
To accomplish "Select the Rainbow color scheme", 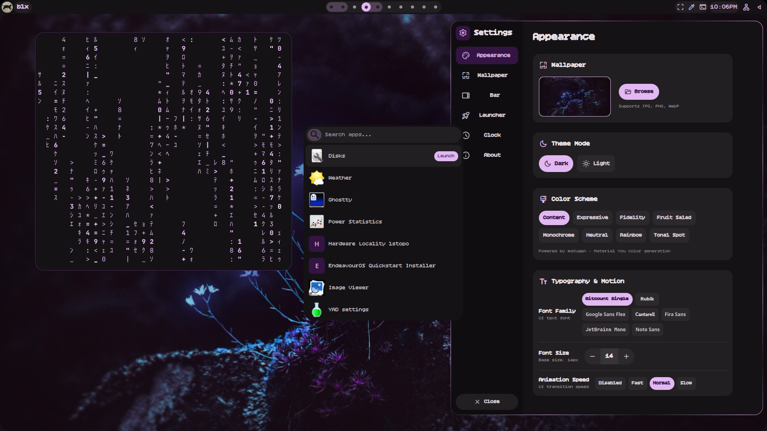I will (631, 235).
